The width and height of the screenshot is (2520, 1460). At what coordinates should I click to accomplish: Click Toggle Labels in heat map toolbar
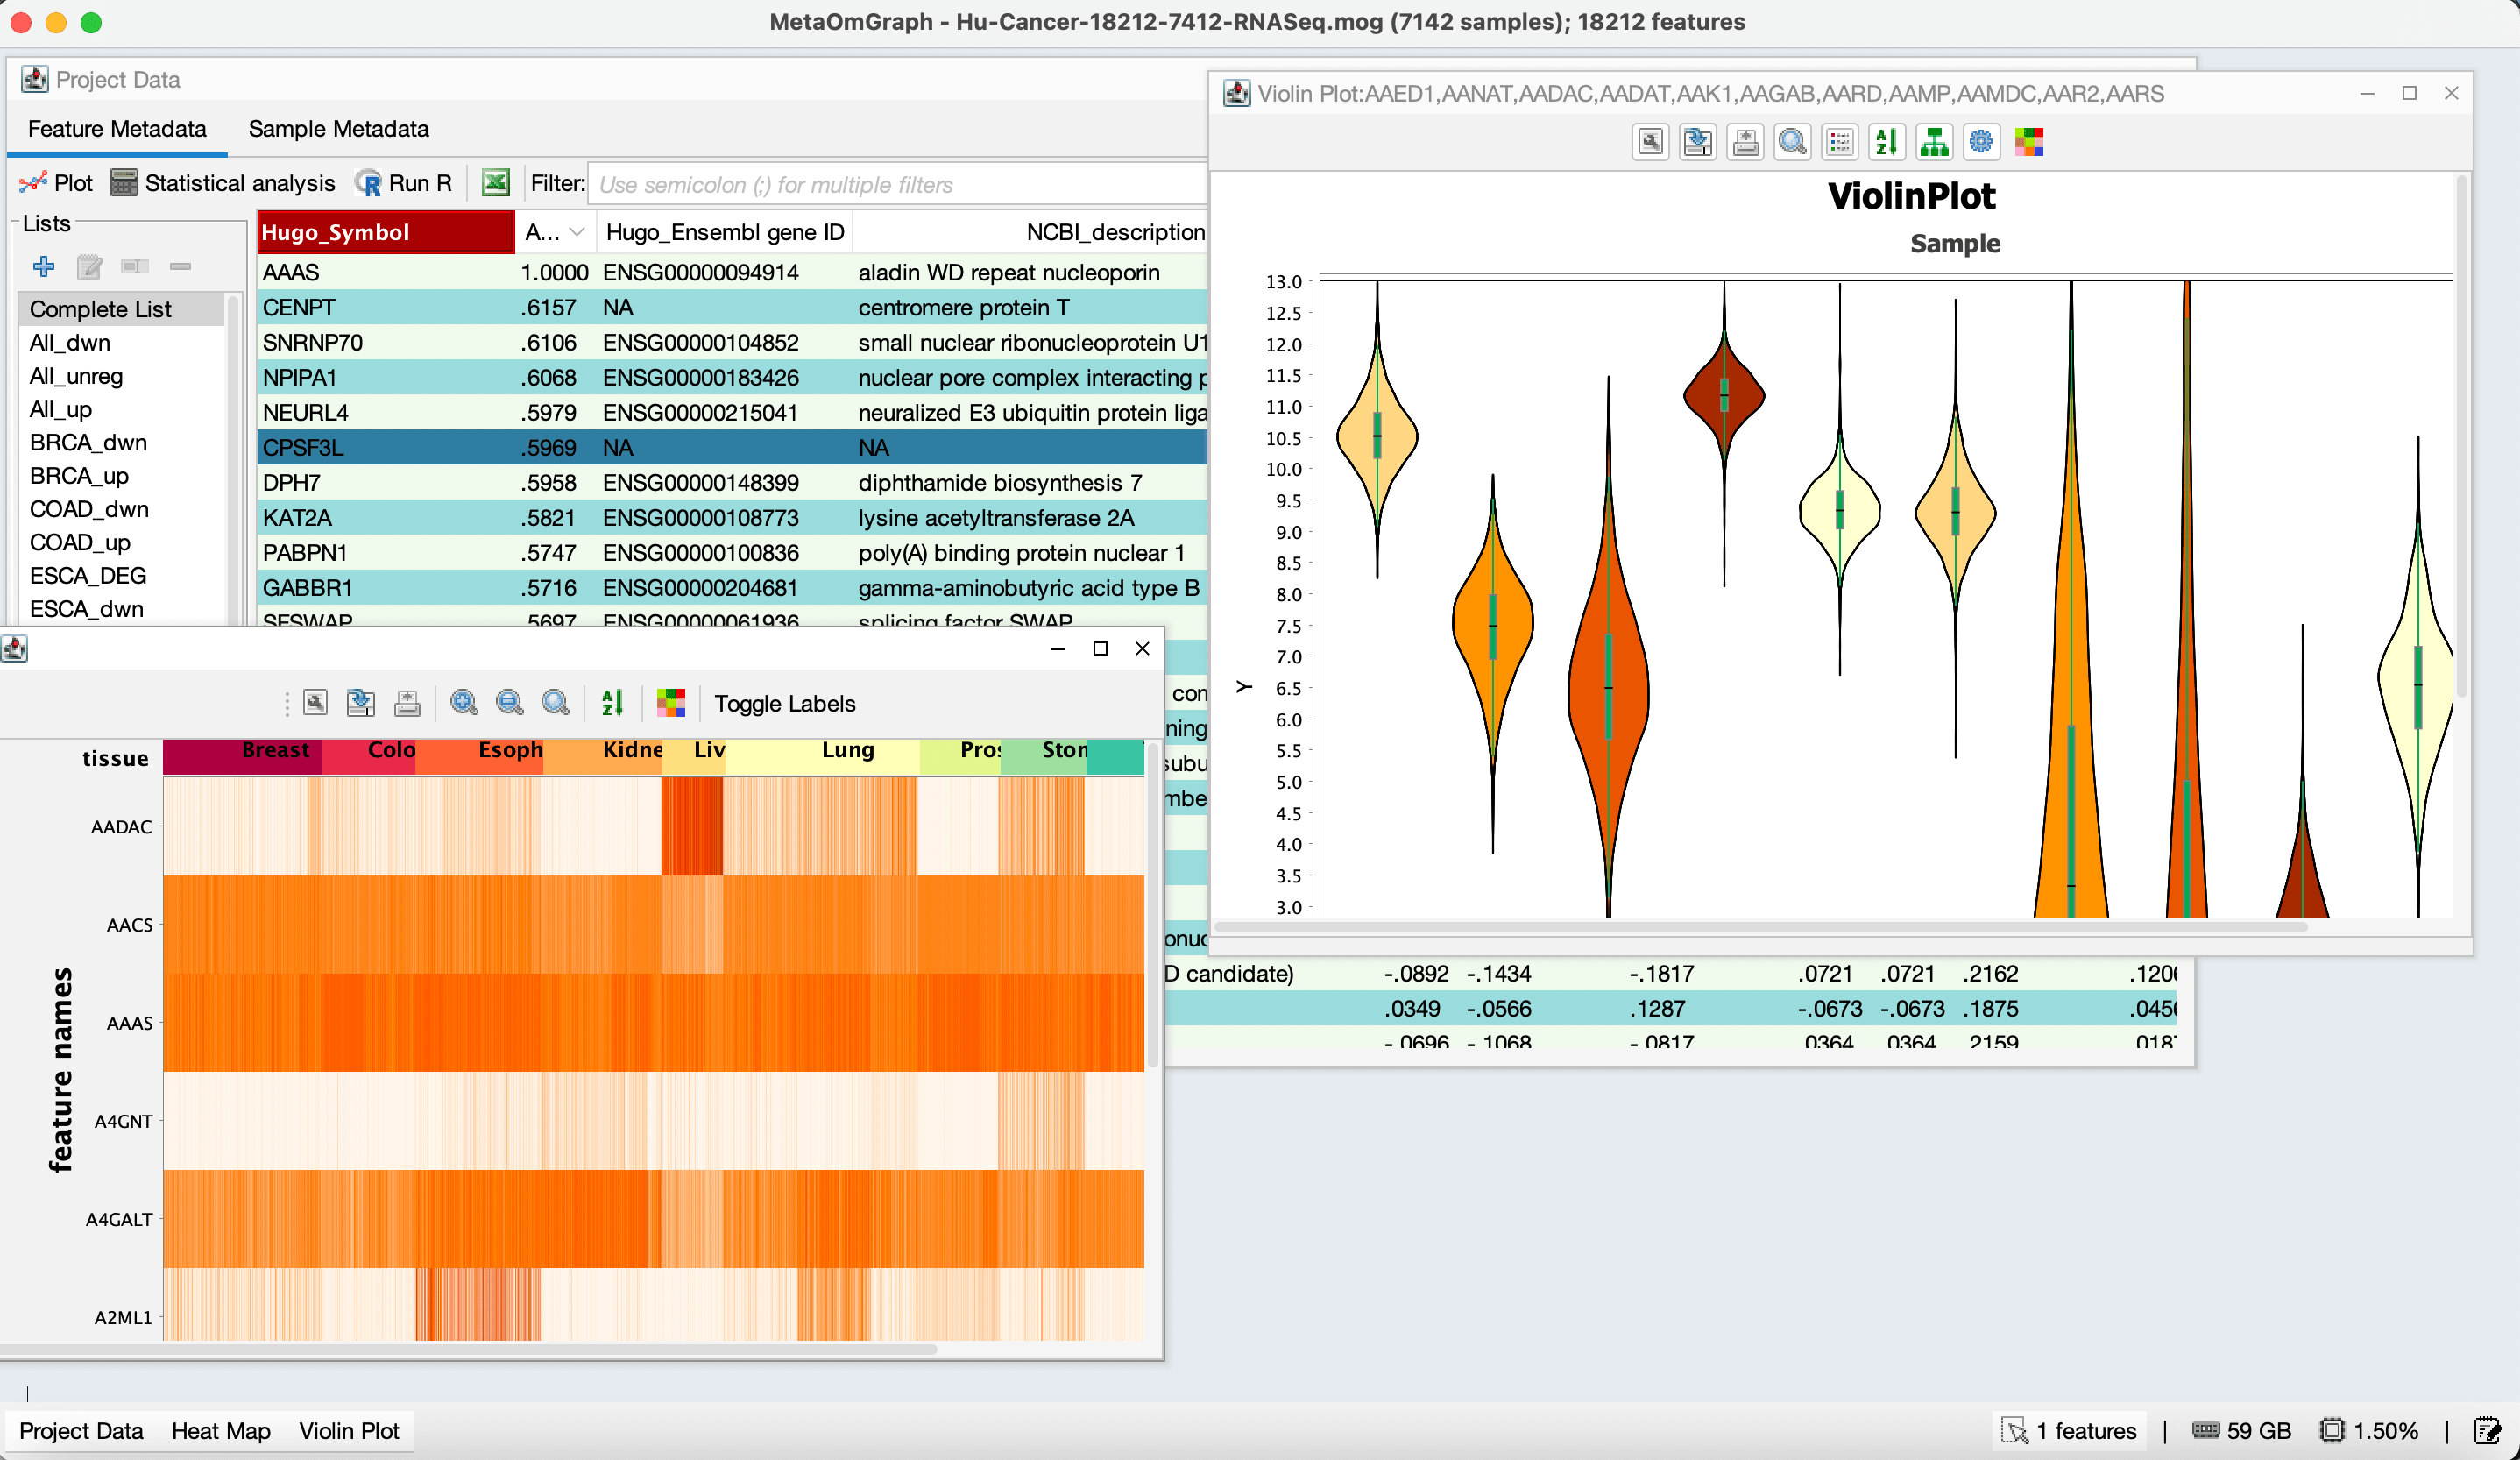[x=784, y=703]
